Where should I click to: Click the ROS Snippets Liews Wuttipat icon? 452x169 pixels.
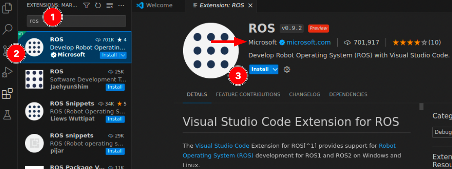point(34,111)
